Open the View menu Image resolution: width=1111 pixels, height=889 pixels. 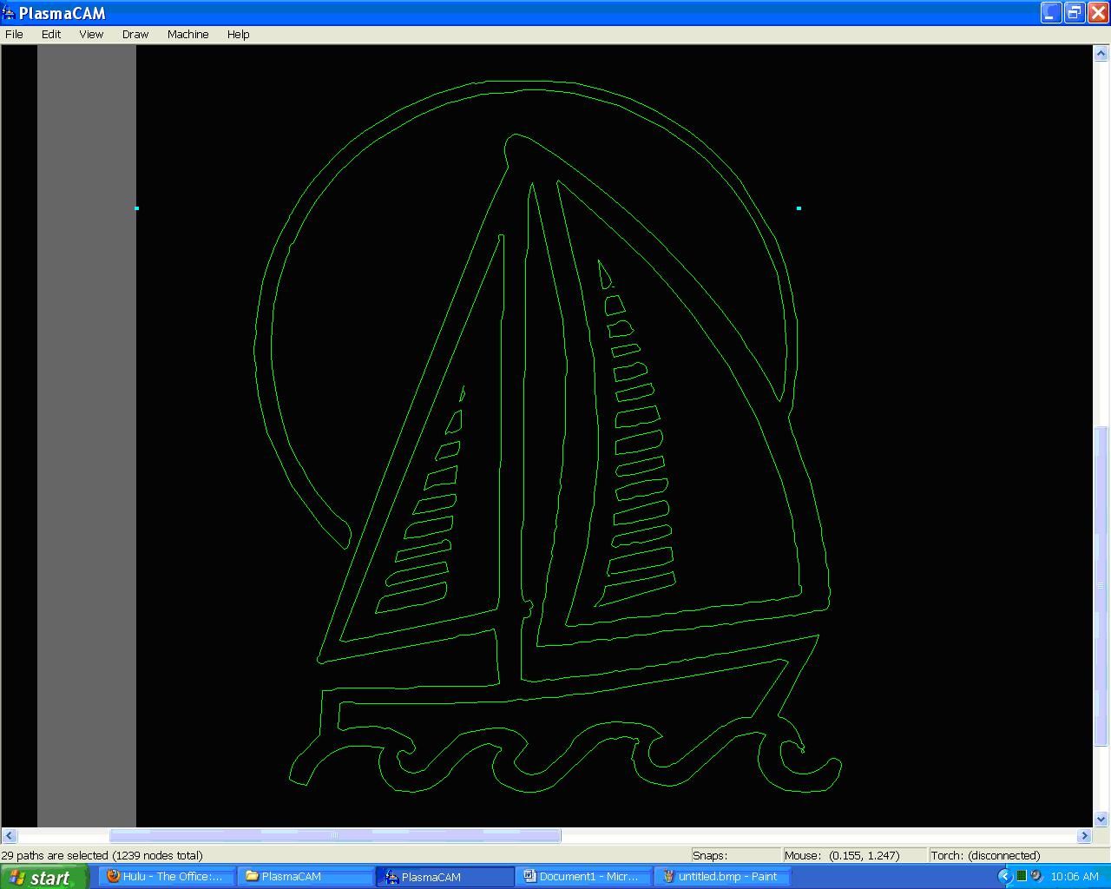coord(91,34)
